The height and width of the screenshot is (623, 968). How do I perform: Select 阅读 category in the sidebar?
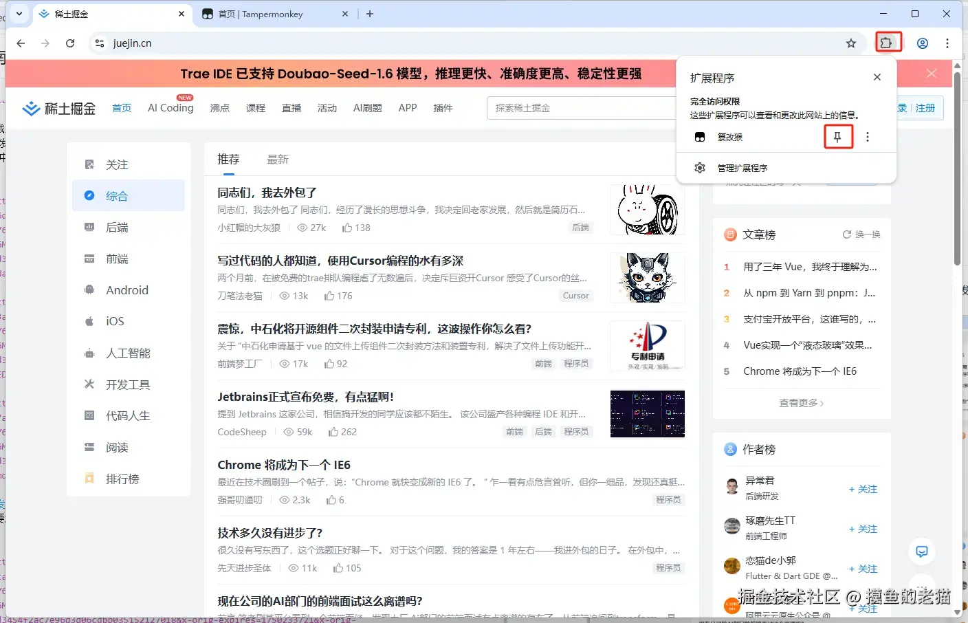[129, 448]
